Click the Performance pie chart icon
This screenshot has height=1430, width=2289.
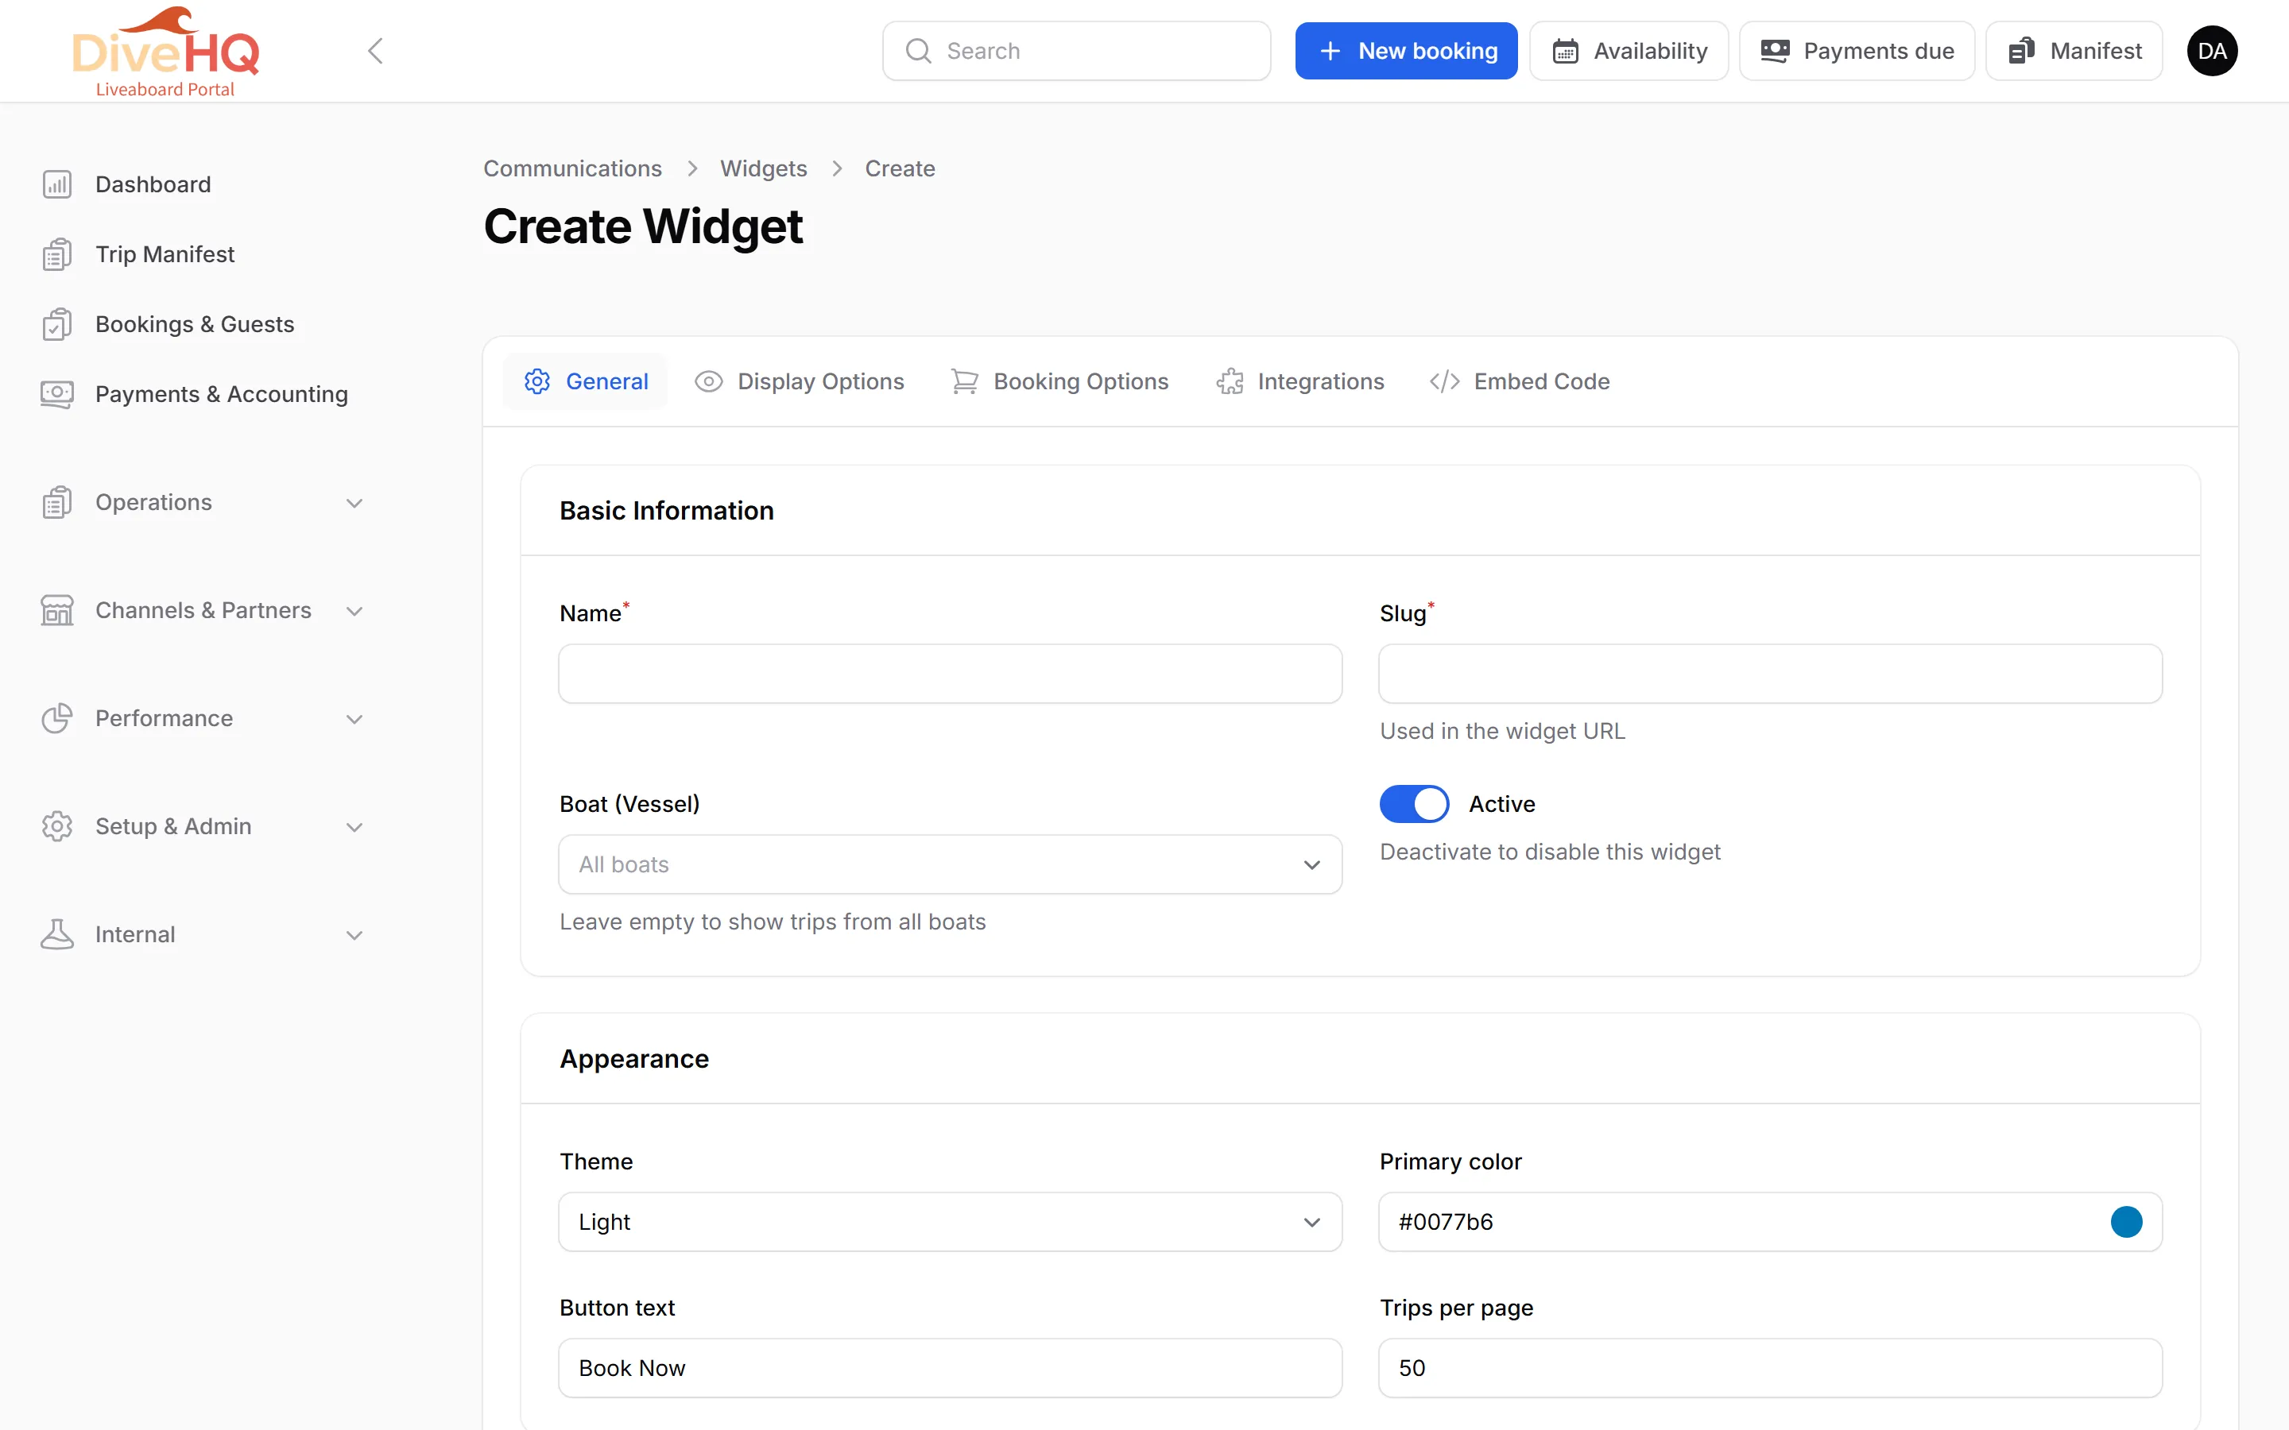[56, 718]
